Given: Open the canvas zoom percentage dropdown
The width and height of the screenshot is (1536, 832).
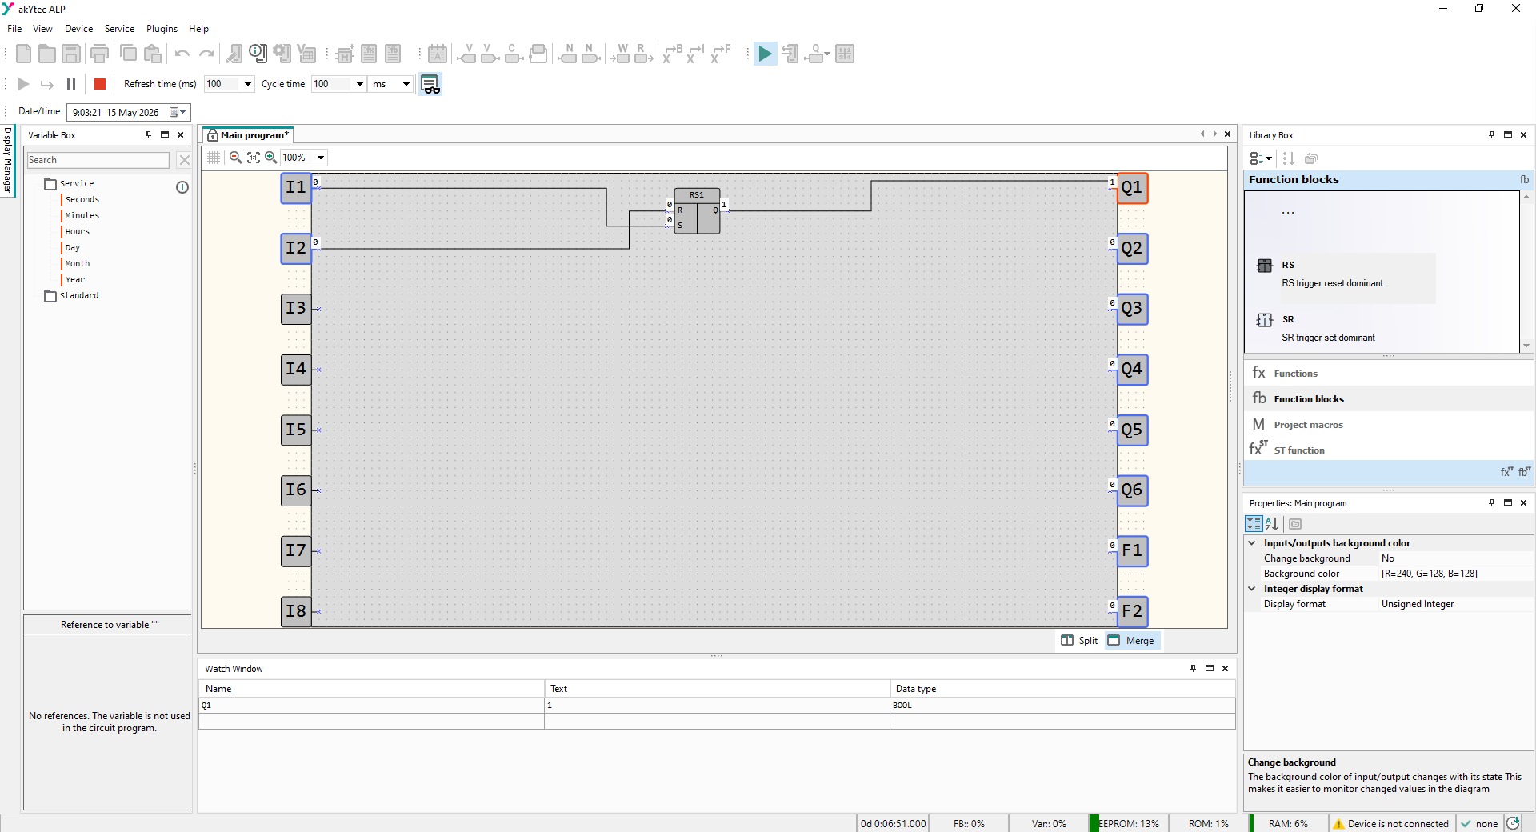Looking at the screenshot, I should pos(321,158).
